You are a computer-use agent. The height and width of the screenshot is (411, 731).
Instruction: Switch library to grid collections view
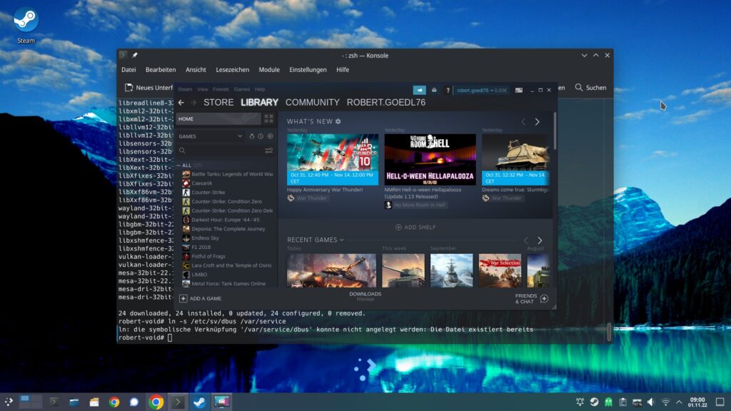tap(269, 119)
